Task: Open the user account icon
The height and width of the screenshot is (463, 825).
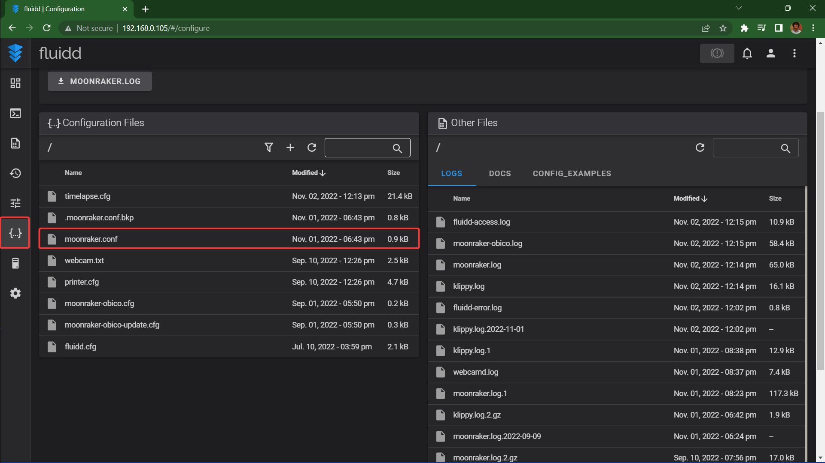Action: (771, 53)
